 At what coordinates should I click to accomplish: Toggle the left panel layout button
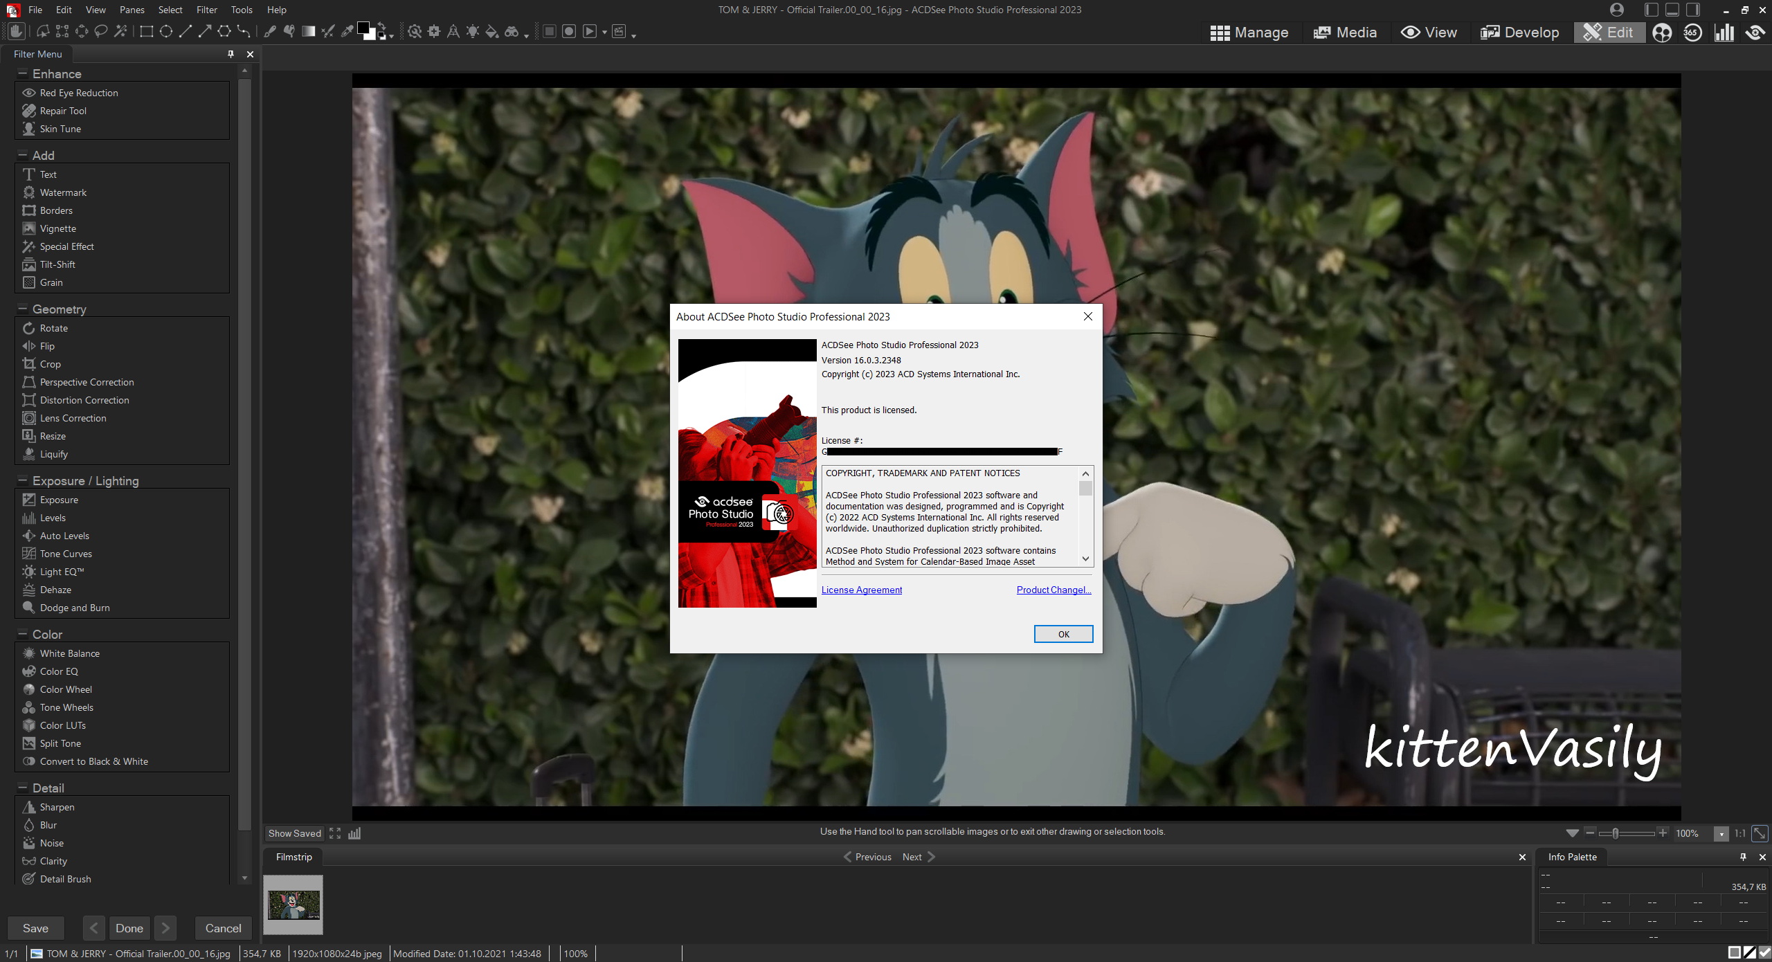[x=1652, y=10]
